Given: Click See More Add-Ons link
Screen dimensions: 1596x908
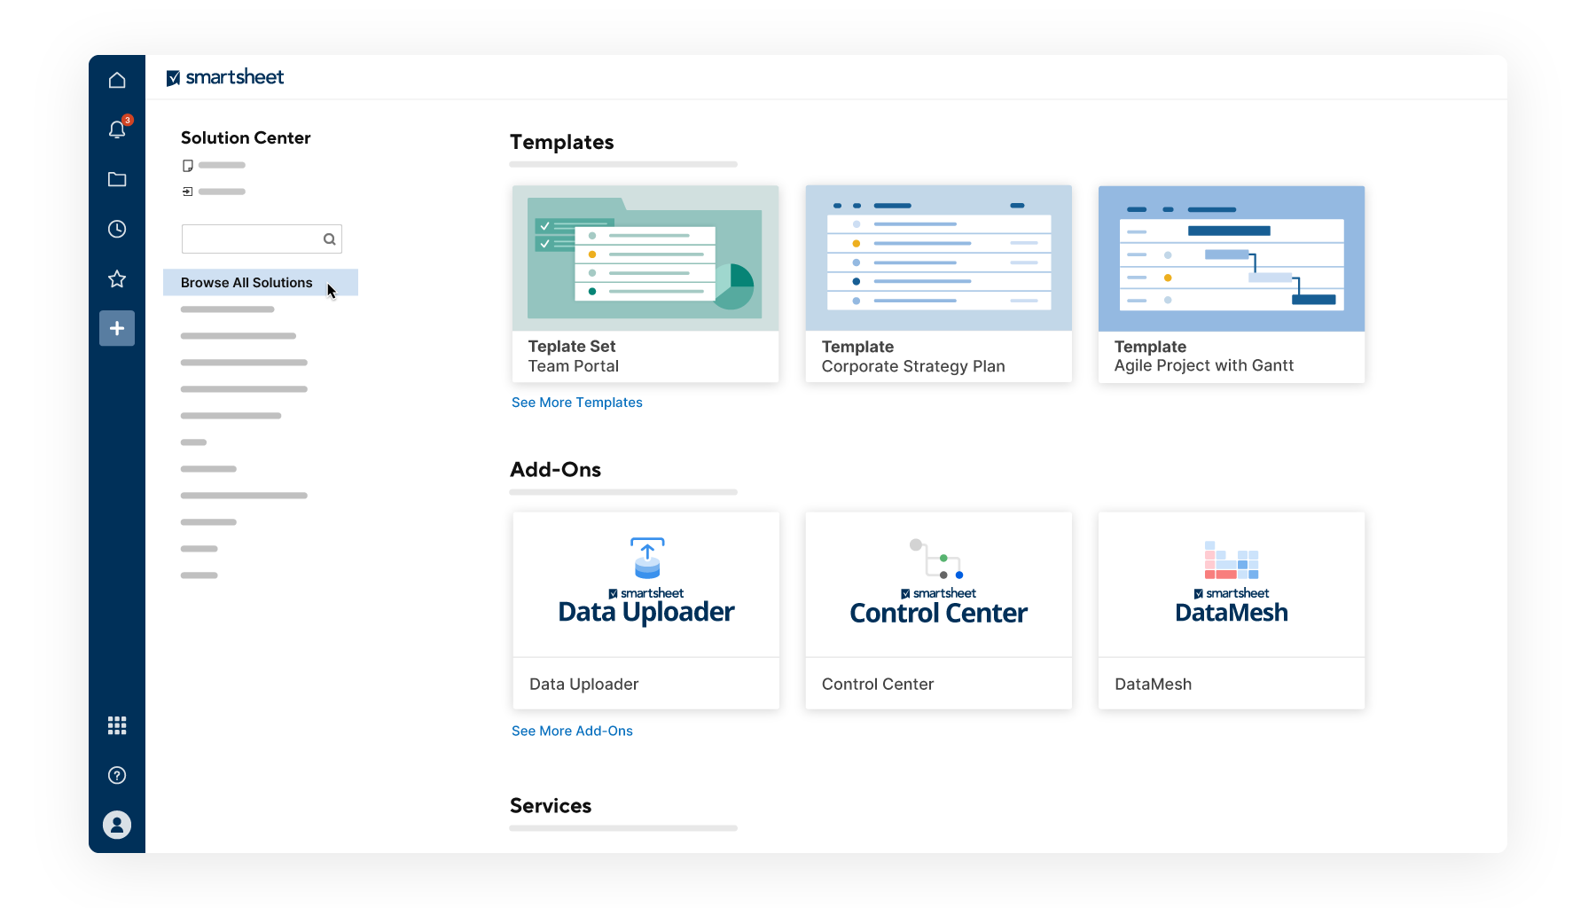Looking at the screenshot, I should pyautogui.click(x=572, y=731).
